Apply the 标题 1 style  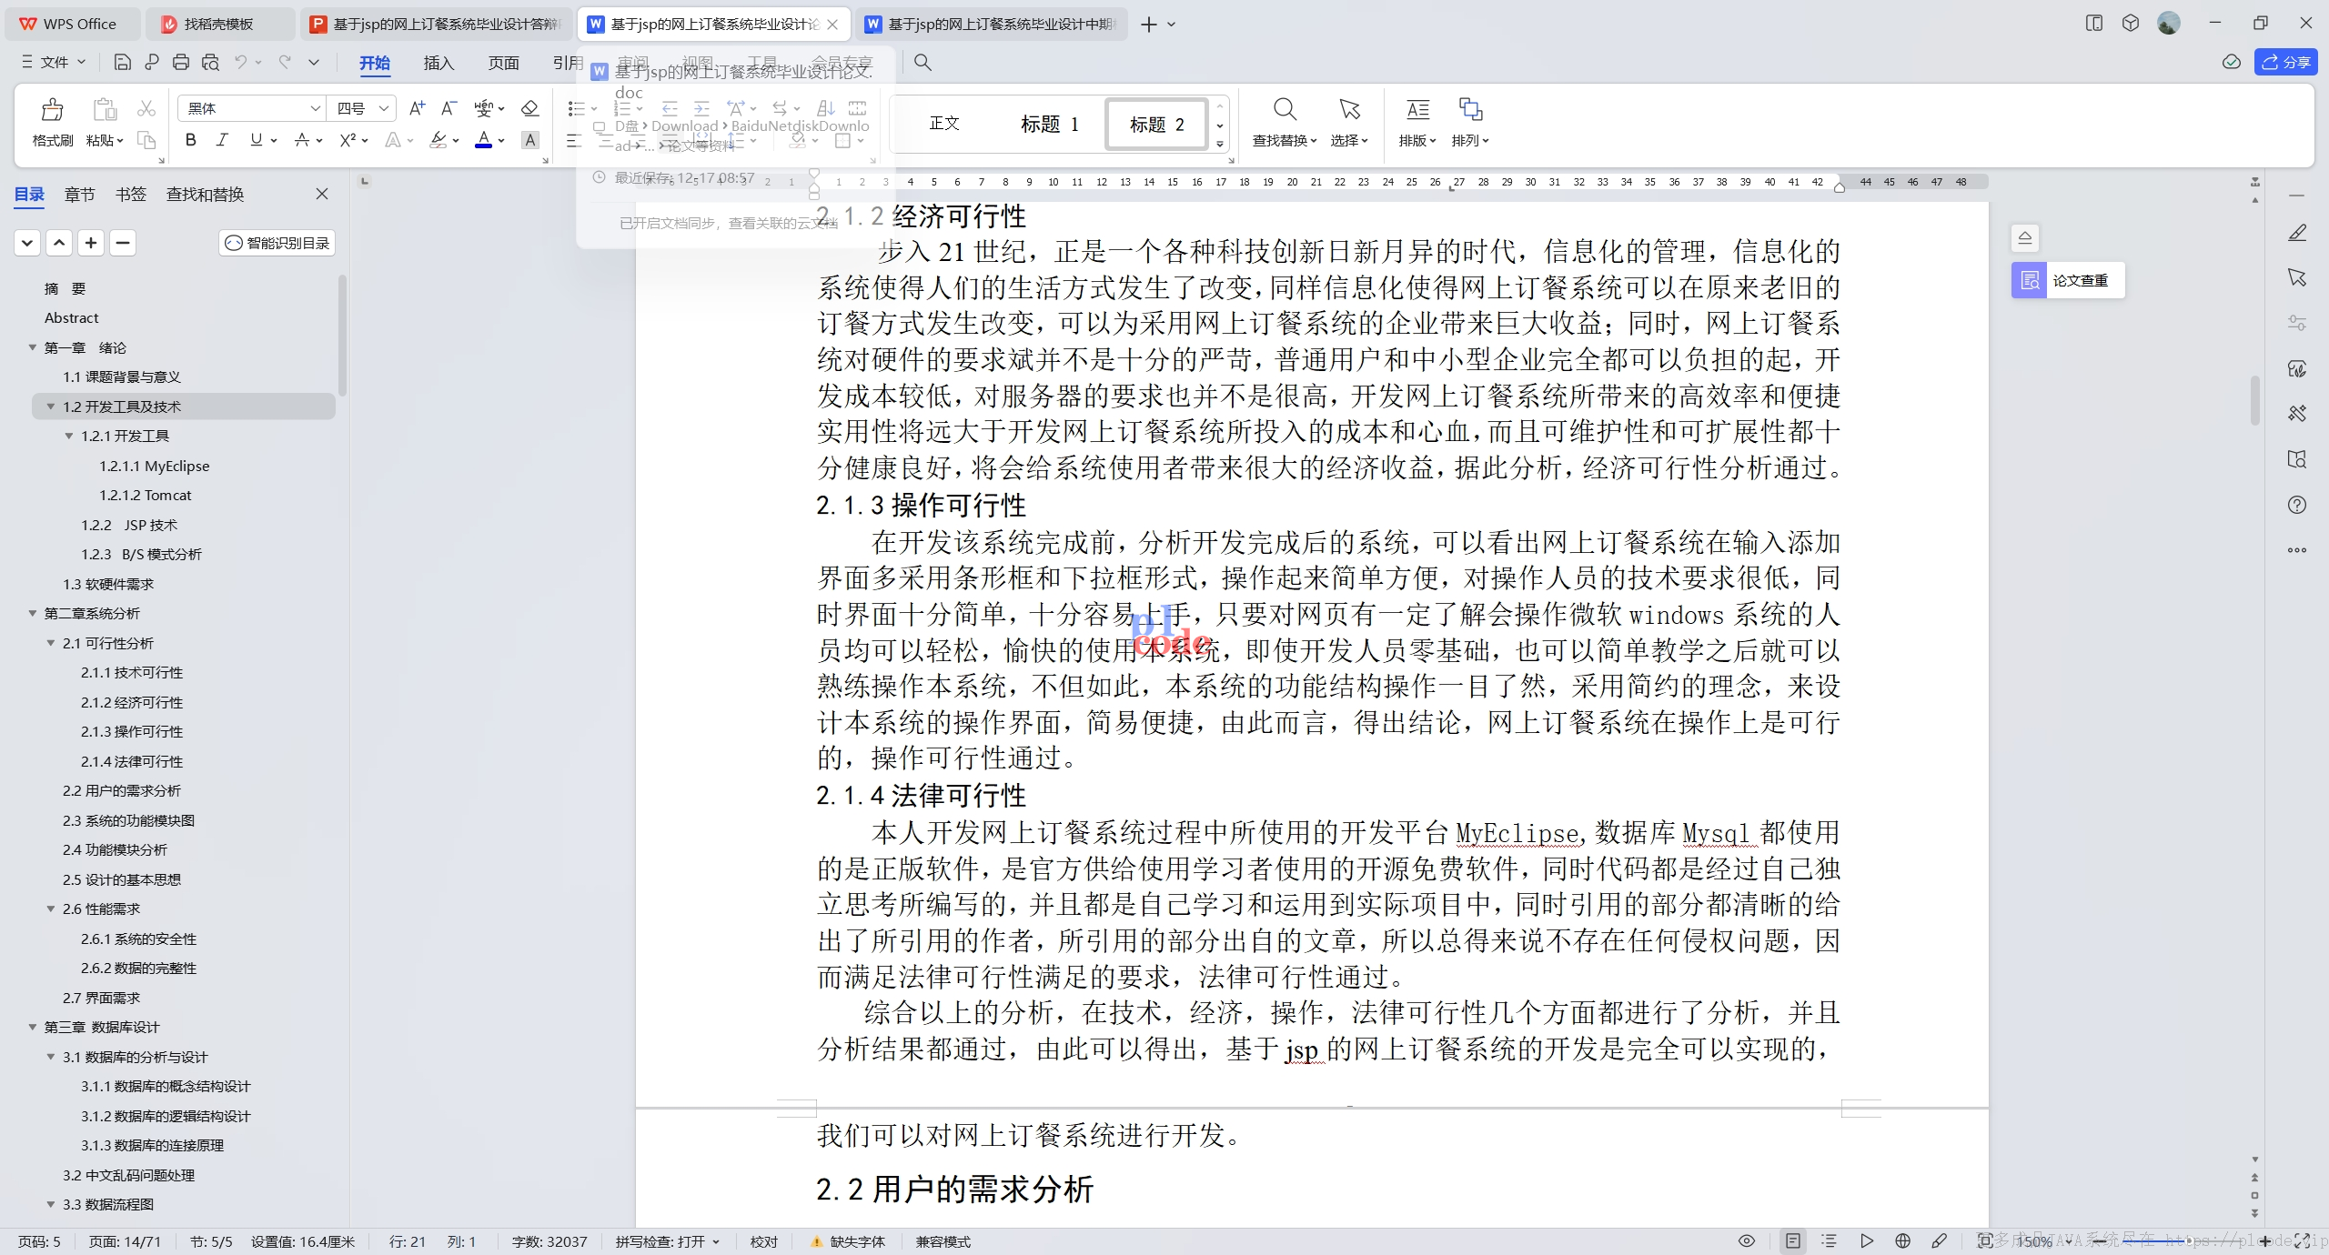point(1050,124)
